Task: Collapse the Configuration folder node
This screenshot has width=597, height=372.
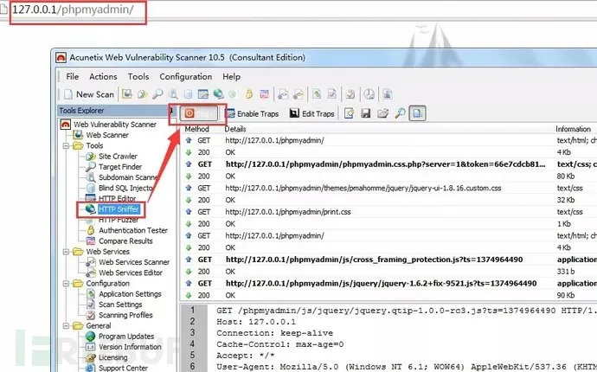Action: (67, 283)
